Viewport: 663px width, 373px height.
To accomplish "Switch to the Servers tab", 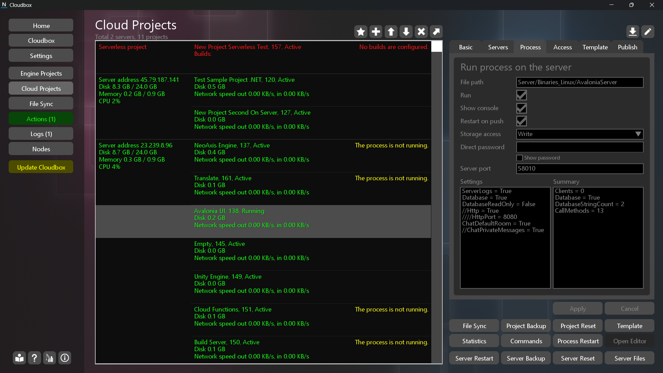I will [x=498, y=47].
